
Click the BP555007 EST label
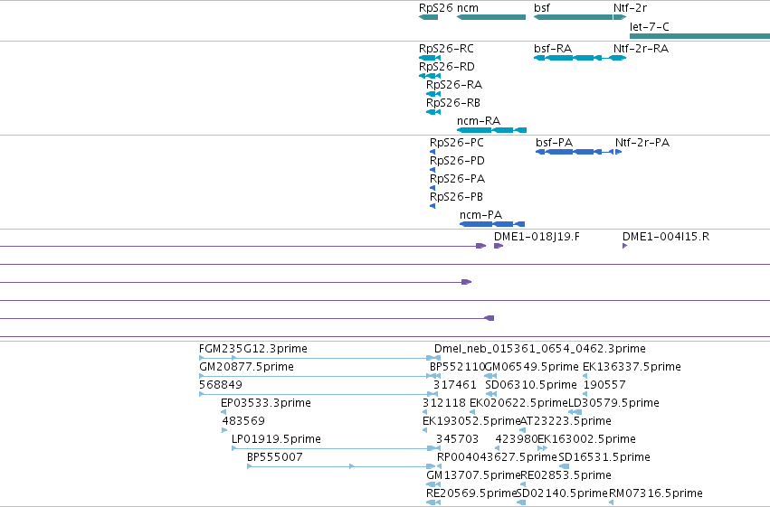[274, 457]
